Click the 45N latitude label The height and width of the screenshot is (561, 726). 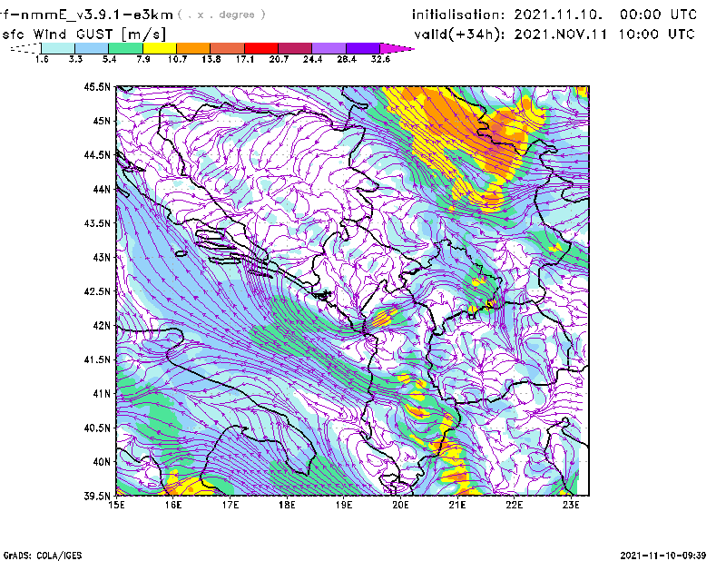point(102,121)
